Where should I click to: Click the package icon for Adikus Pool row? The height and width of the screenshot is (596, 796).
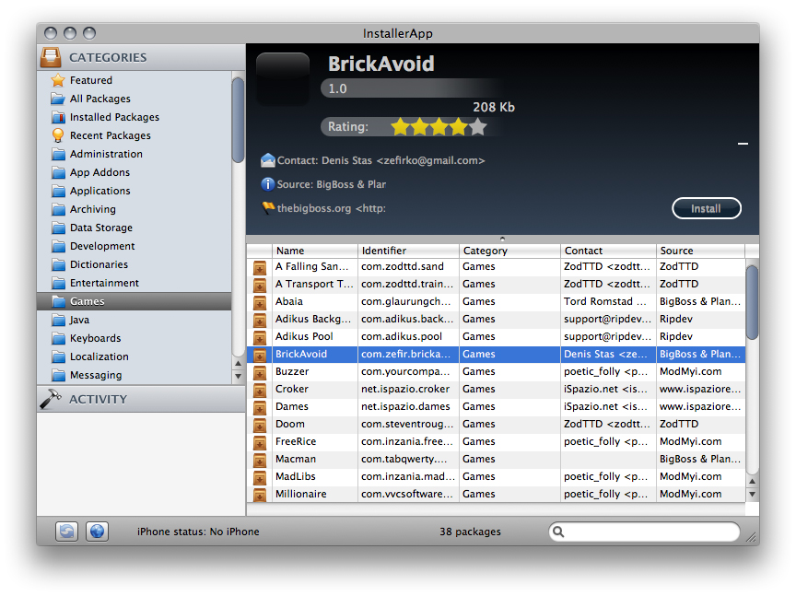click(x=260, y=337)
